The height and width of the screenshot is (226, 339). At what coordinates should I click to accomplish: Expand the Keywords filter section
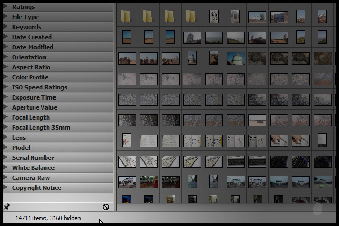[x=26, y=27]
